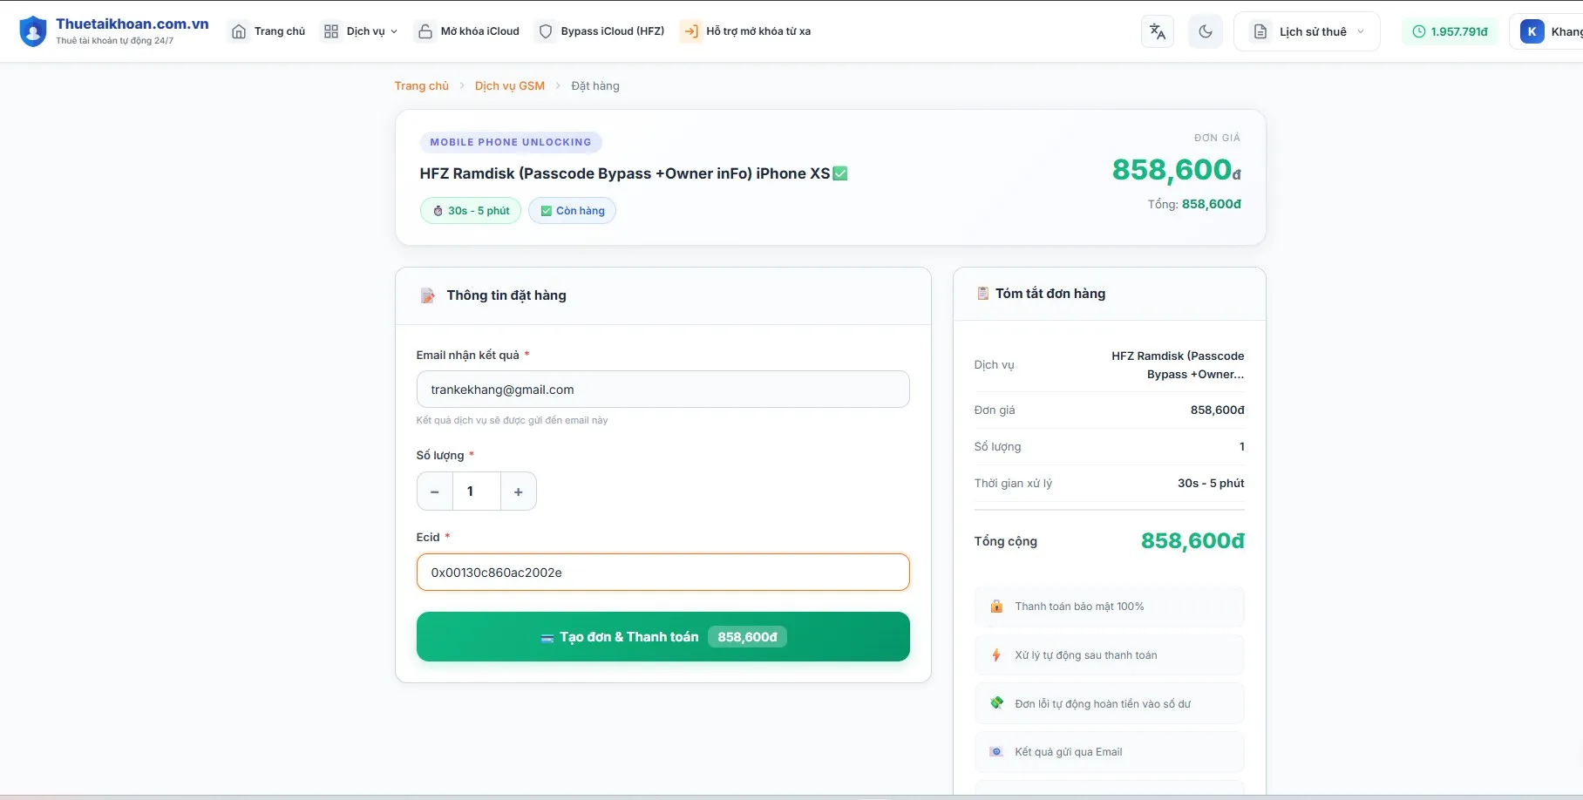The width and height of the screenshot is (1583, 800).
Task: Click the green checkmark after iPhone XS
Action: point(840,173)
